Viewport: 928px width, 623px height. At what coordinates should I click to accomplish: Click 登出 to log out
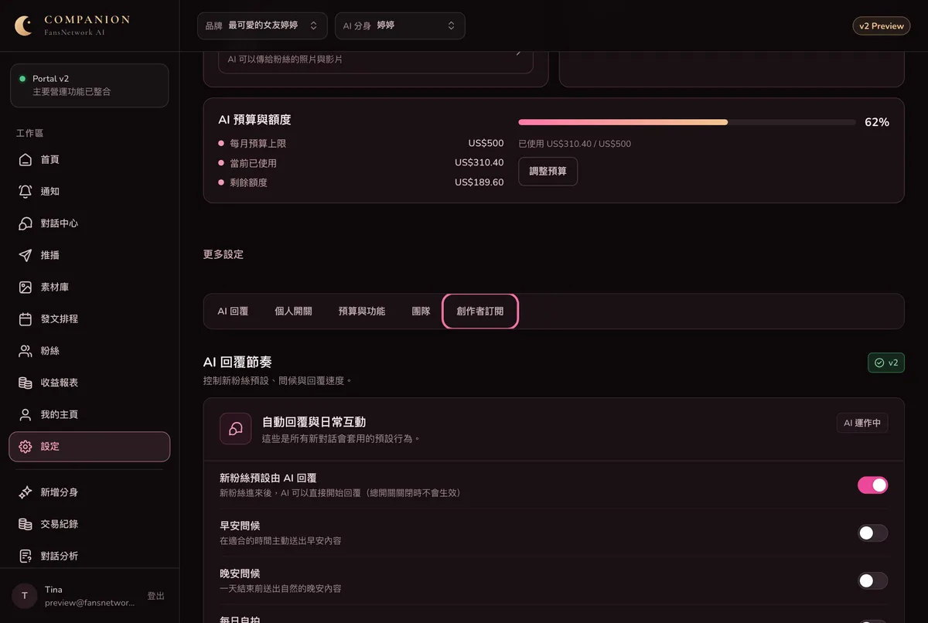pos(155,596)
